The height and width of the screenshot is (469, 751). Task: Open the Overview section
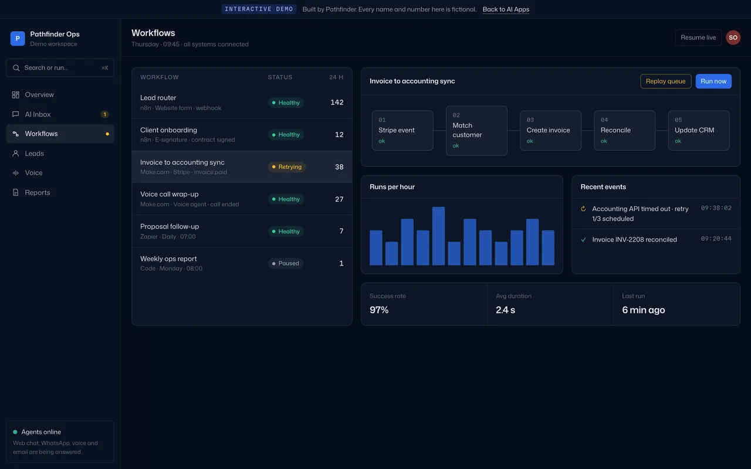[x=60, y=95]
